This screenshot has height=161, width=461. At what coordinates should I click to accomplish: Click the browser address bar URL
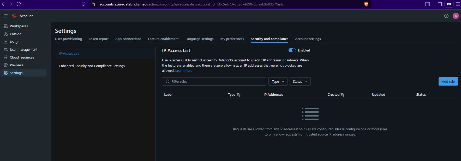[191, 4]
